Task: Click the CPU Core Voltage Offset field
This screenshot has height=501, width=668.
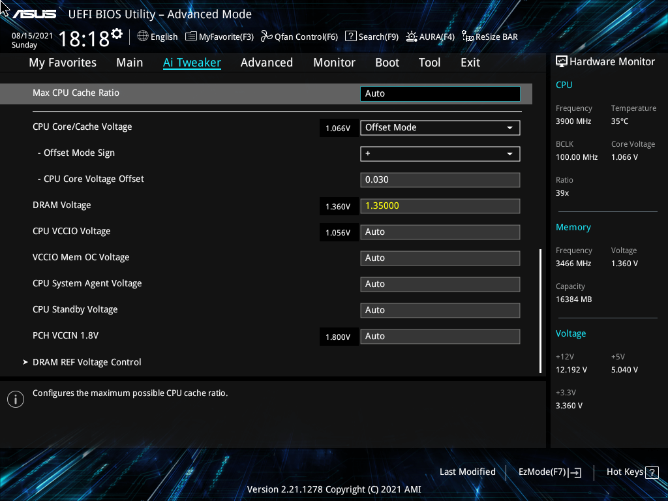Action: click(440, 180)
